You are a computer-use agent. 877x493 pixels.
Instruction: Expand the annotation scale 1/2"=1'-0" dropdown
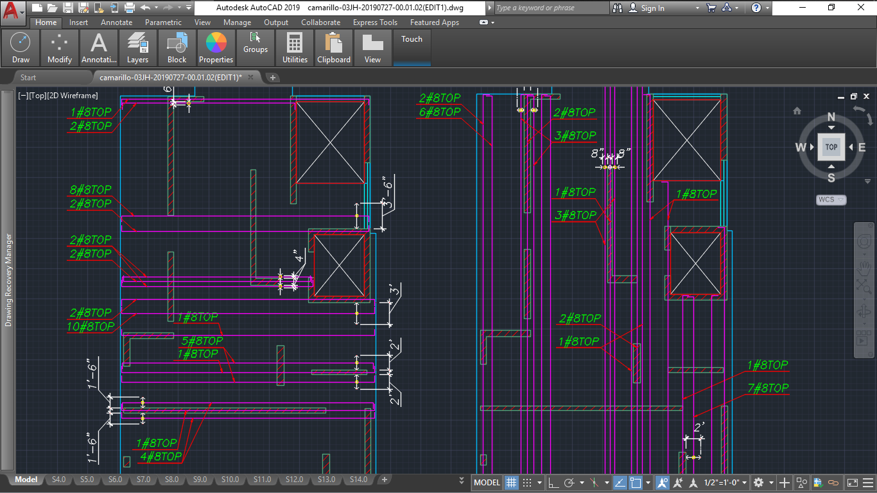coord(725,483)
